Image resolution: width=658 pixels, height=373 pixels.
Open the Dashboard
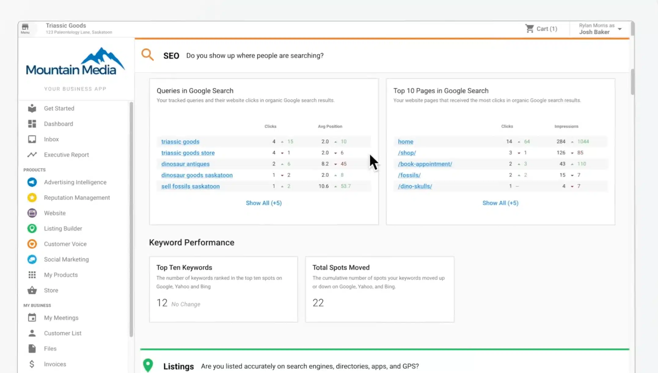coord(59,124)
